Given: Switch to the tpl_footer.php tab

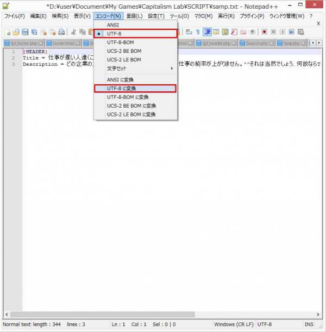Looking at the screenshot, I should pyautogui.click(x=24, y=43).
